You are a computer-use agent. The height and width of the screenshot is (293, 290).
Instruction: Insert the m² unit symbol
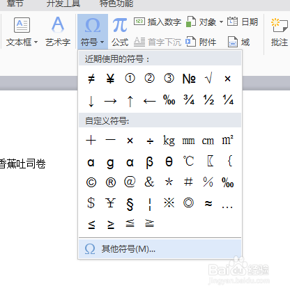pos(227,140)
